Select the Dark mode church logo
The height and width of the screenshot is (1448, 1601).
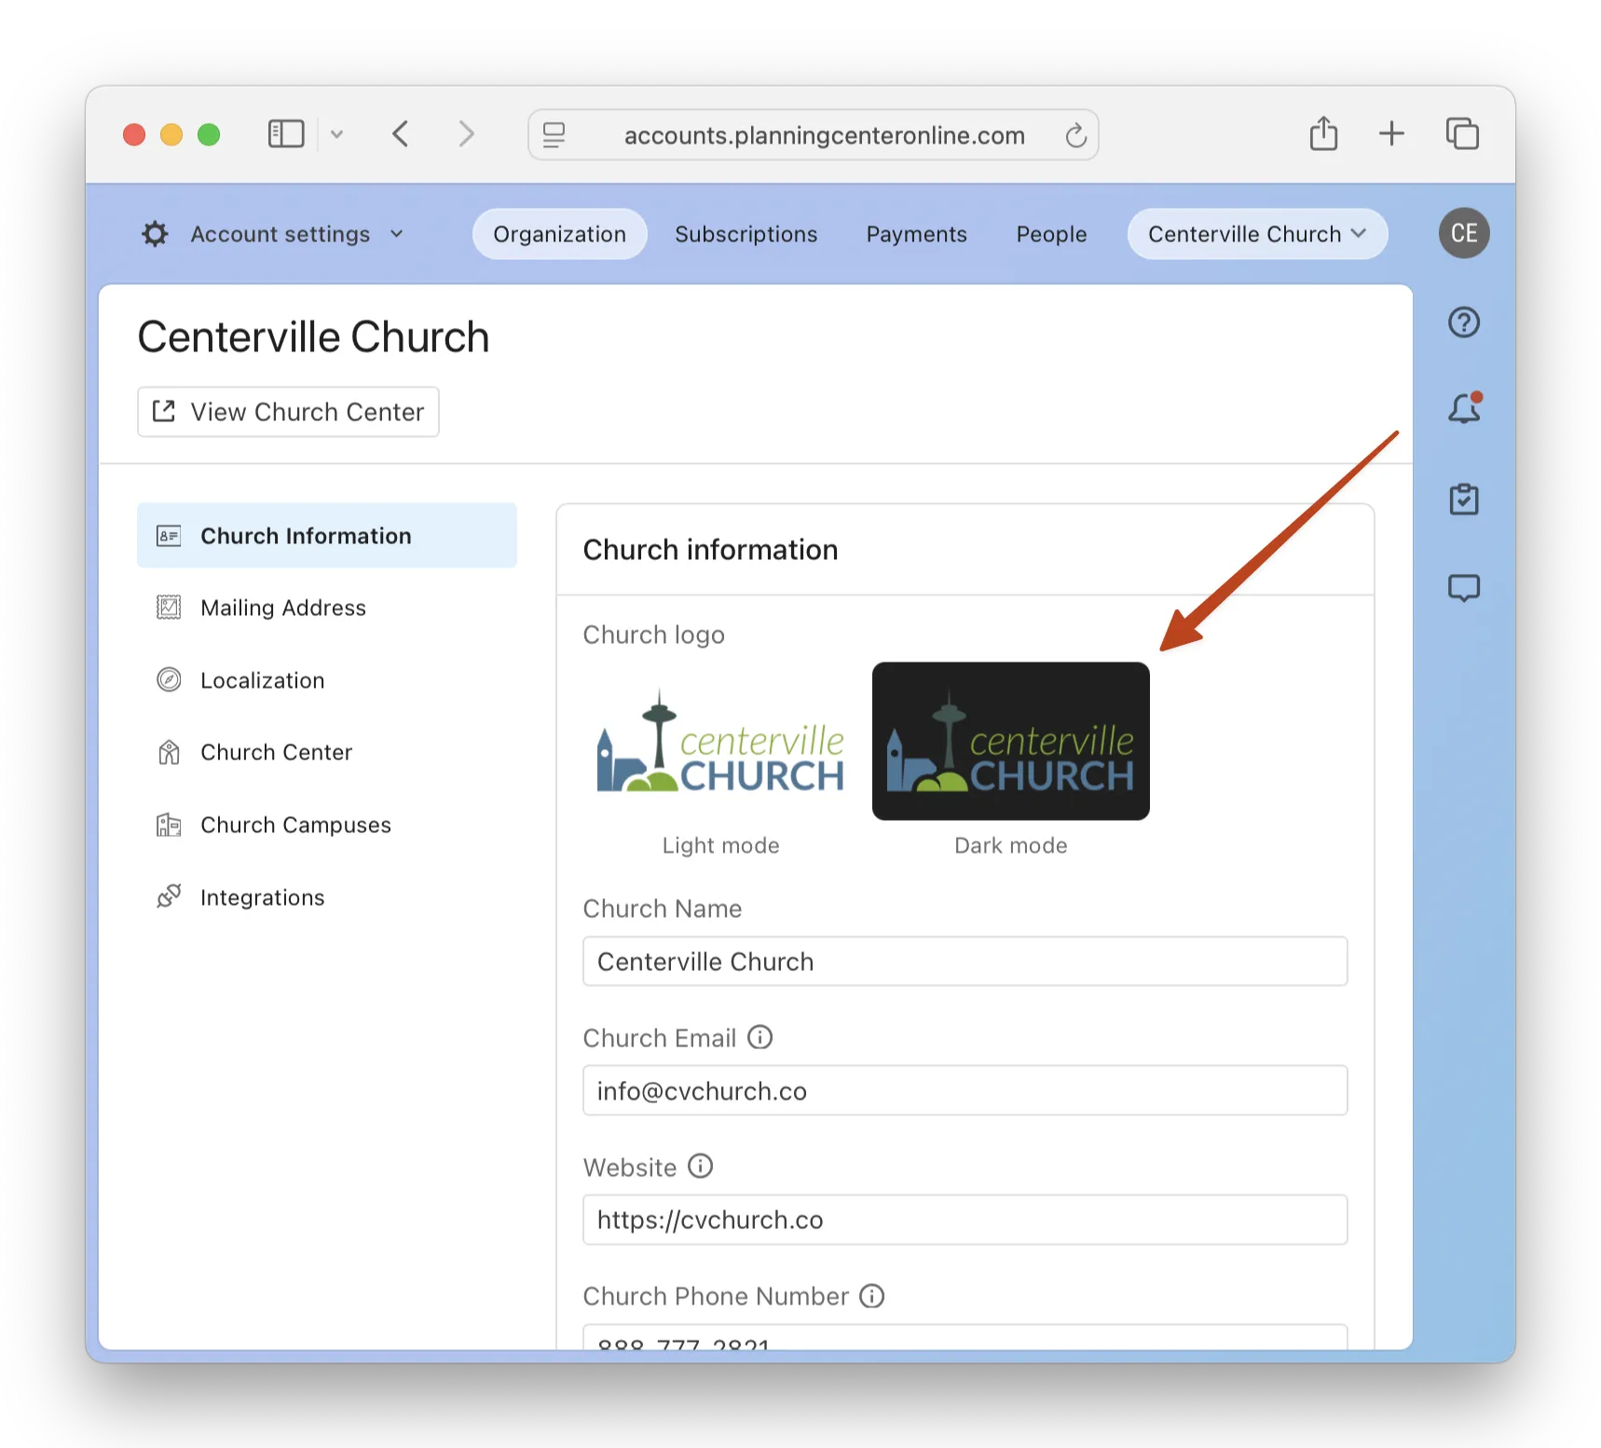coord(1010,741)
